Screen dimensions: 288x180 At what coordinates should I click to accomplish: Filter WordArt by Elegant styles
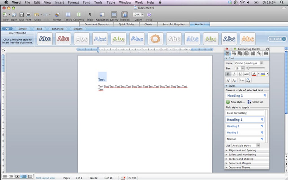[78, 29]
